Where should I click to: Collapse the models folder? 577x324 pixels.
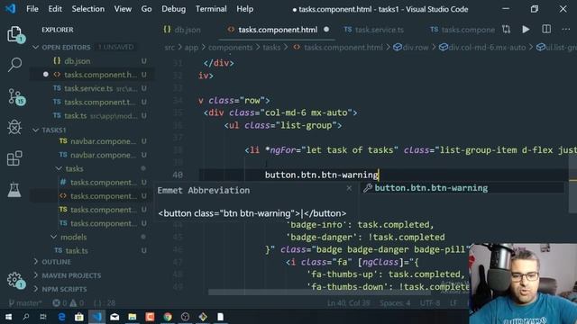click(x=74, y=237)
